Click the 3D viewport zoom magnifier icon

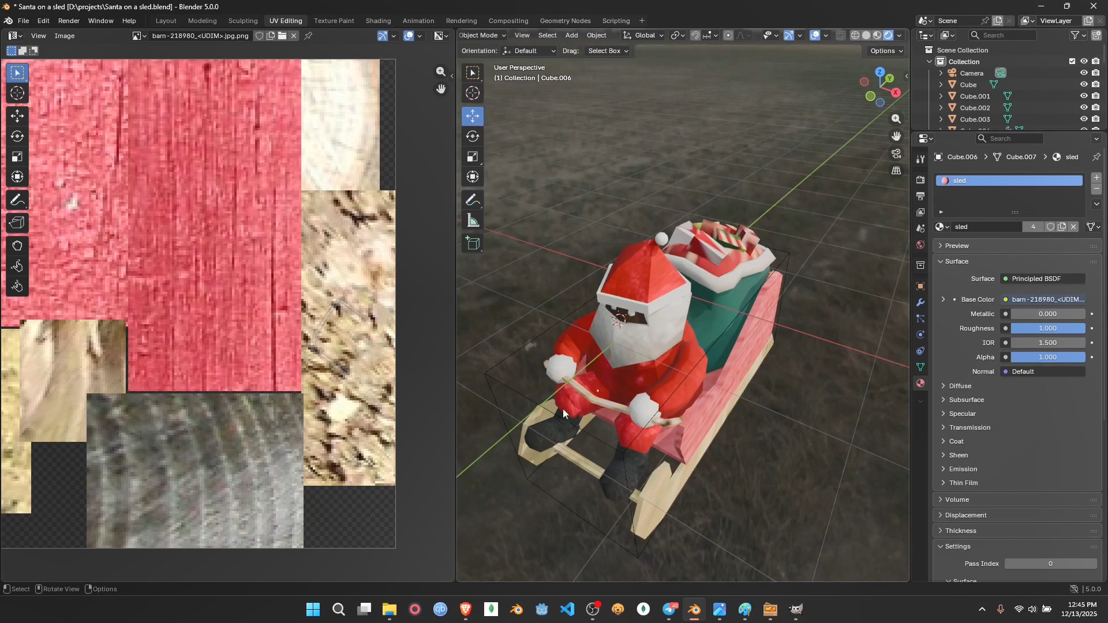[896, 119]
